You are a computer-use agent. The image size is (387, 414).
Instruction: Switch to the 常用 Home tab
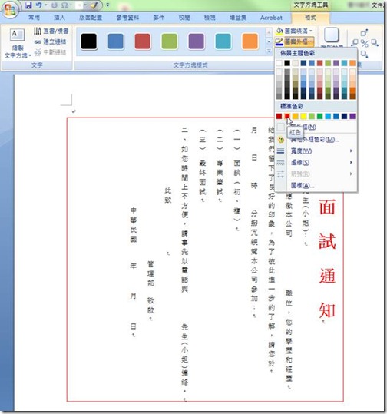(x=34, y=18)
